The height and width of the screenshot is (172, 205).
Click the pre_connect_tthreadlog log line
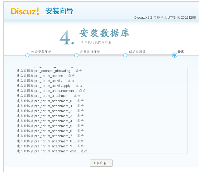[x=49, y=71]
